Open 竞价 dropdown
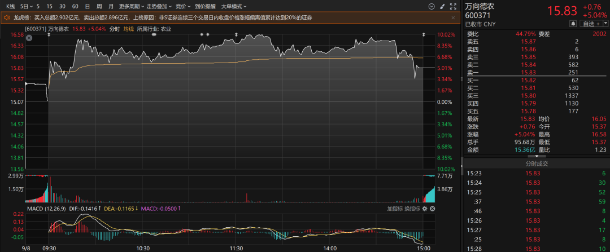This screenshot has height=252, width=610. pyautogui.click(x=183, y=7)
